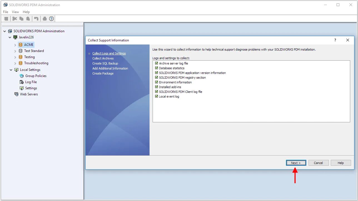Expand the Testing vault node
This screenshot has height=201, width=358.
(x=15, y=57)
